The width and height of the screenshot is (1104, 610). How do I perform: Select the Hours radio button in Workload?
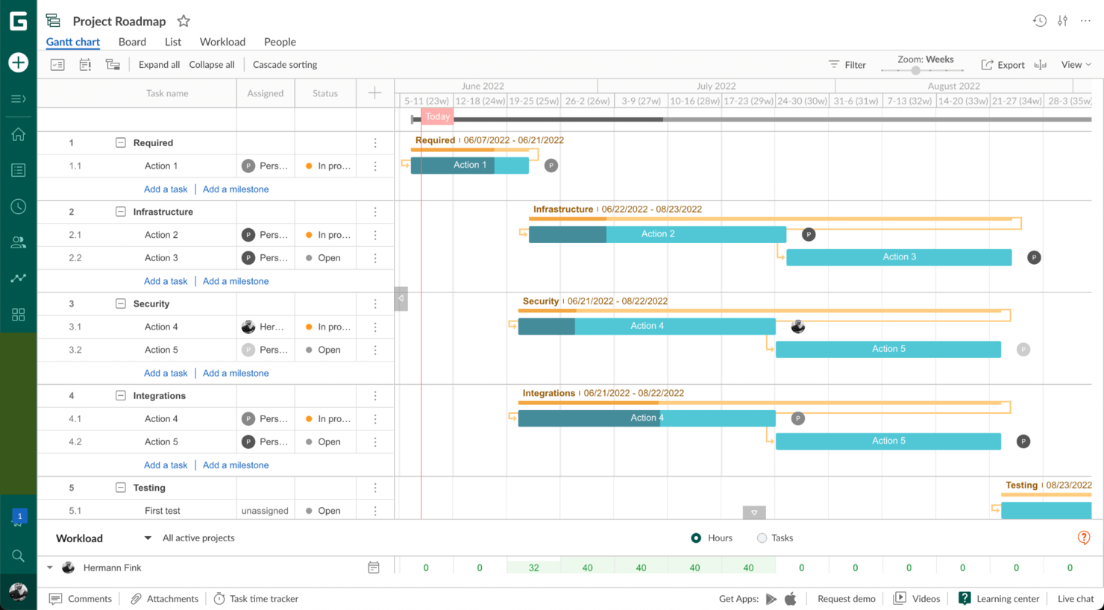(x=694, y=538)
